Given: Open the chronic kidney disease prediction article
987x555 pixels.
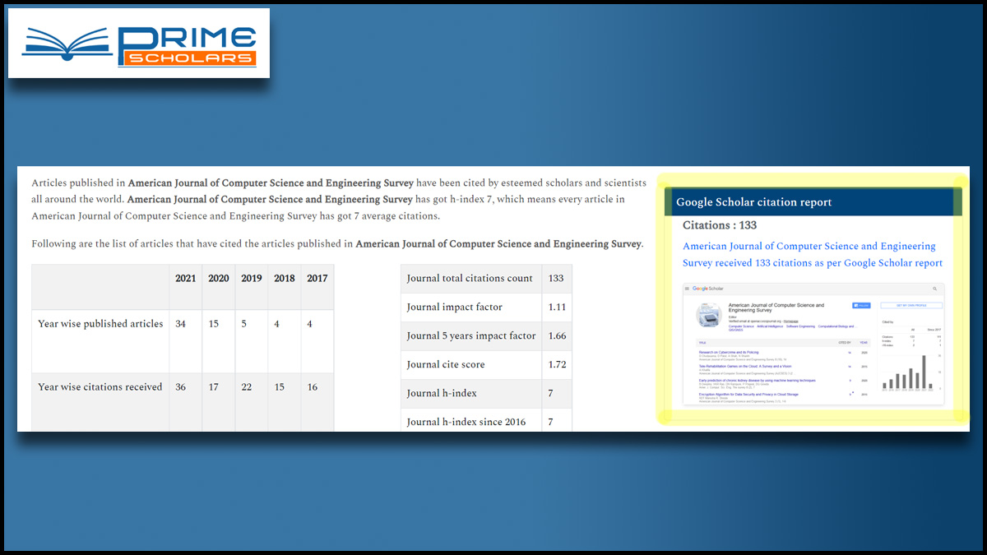Looking at the screenshot, I should (x=757, y=381).
